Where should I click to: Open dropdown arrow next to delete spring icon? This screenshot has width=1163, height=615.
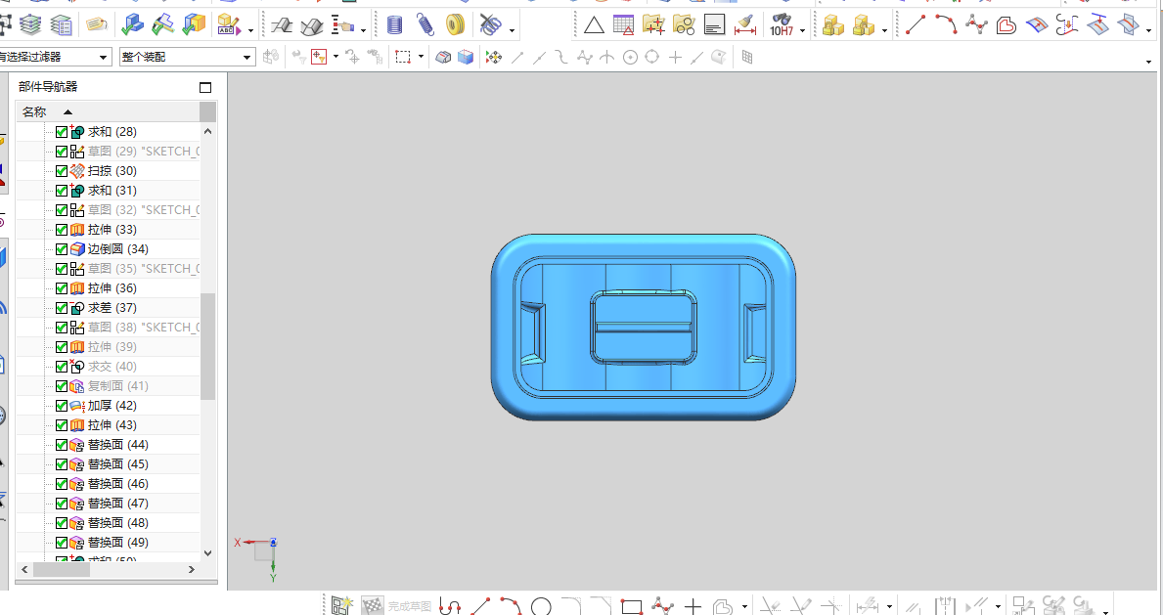[x=512, y=30]
